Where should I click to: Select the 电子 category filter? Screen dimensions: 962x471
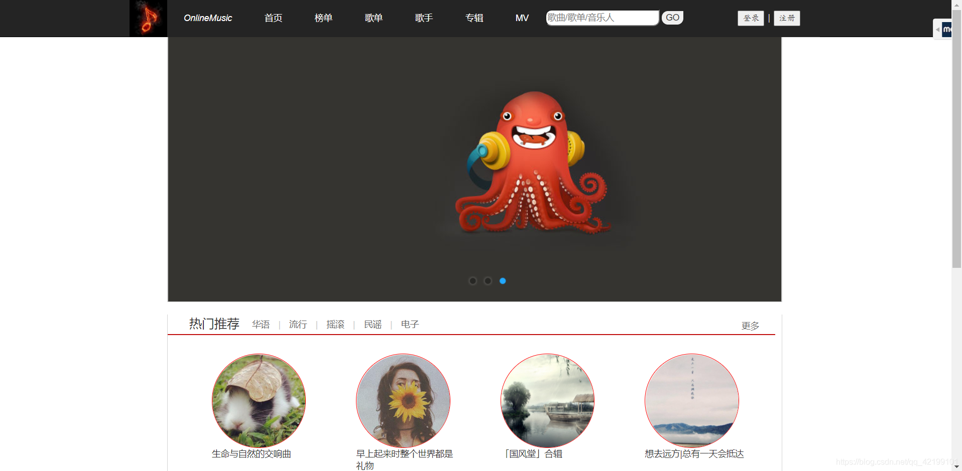pyautogui.click(x=409, y=325)
